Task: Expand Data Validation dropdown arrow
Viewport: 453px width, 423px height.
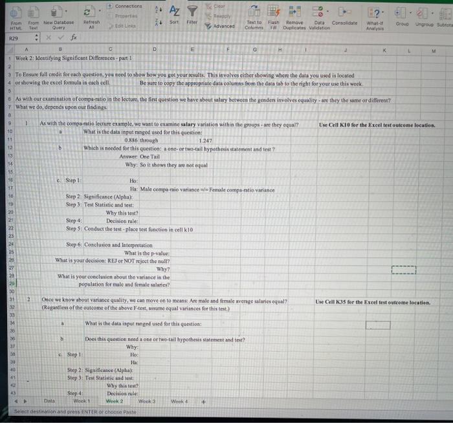Action: 327,12
